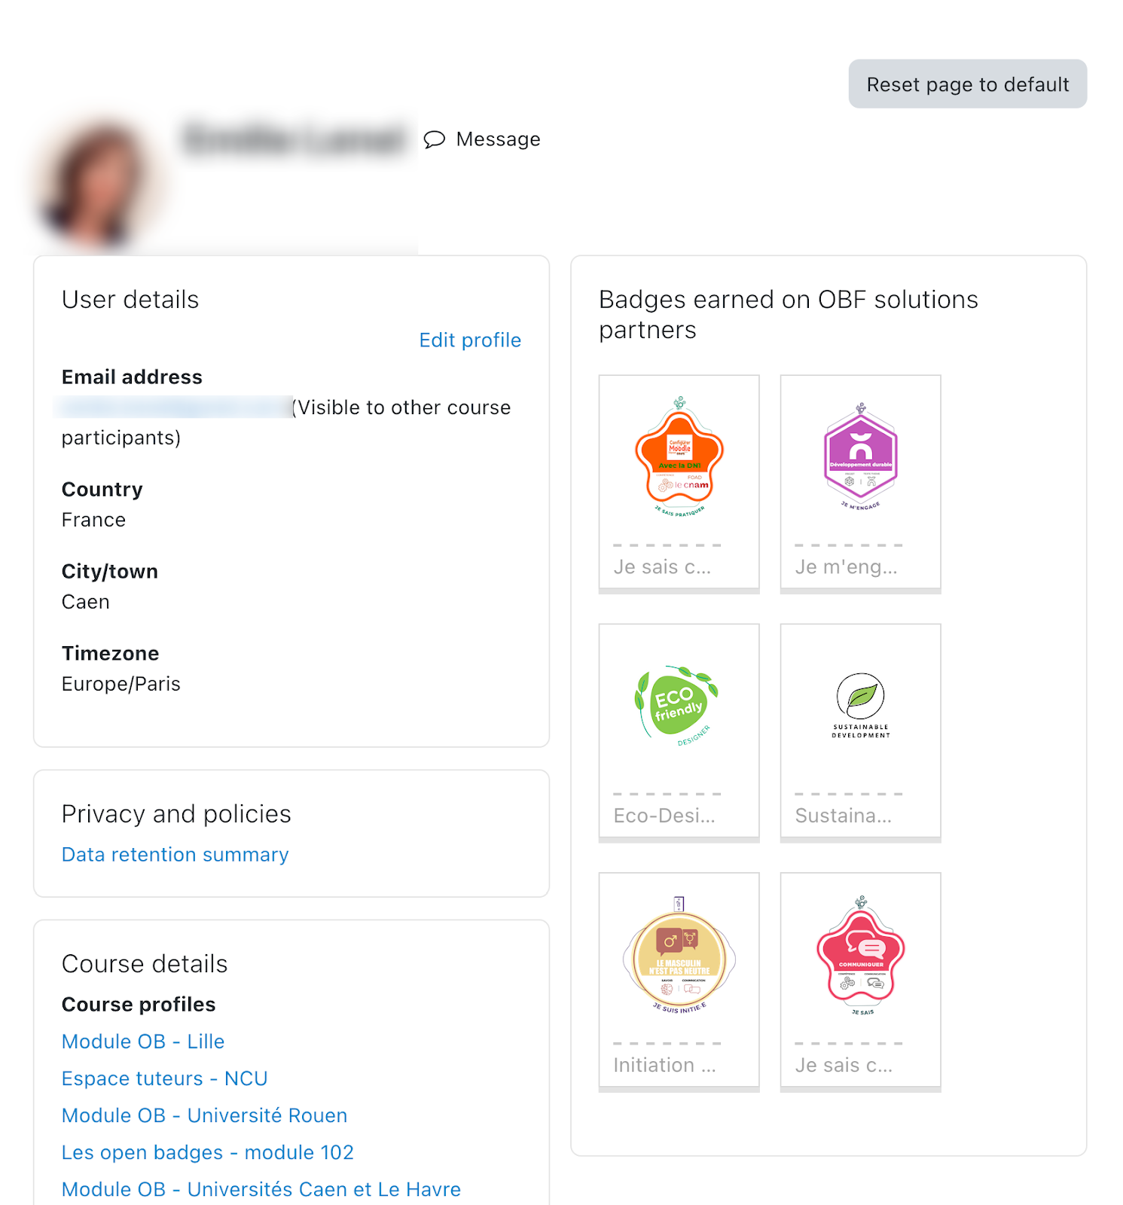Open Les open badges - module 102
Viewport: 1123px width, 1205px height.
tap(207, 1152)
